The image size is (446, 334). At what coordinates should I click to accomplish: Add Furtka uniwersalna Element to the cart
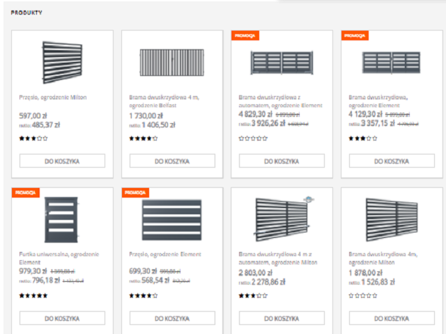(62, 318)
